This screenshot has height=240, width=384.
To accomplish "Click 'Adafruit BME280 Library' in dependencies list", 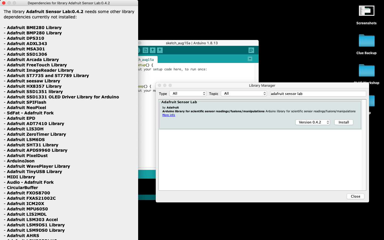I will [34, 27].
